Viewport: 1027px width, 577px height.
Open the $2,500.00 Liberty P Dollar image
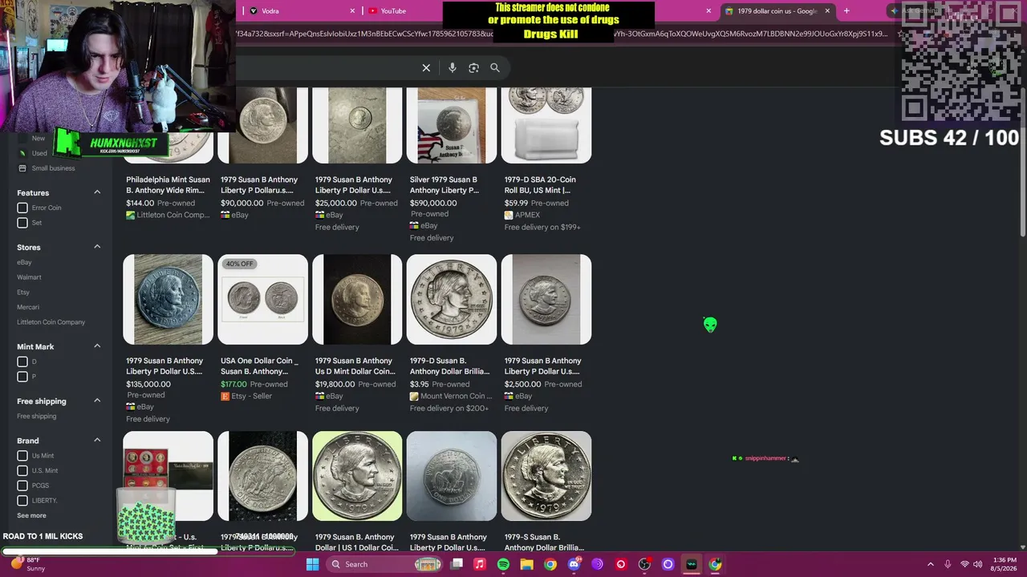pyautogui.click(x=546, y=300)
